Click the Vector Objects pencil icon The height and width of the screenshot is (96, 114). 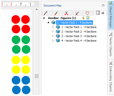click(x=111, y=35)
